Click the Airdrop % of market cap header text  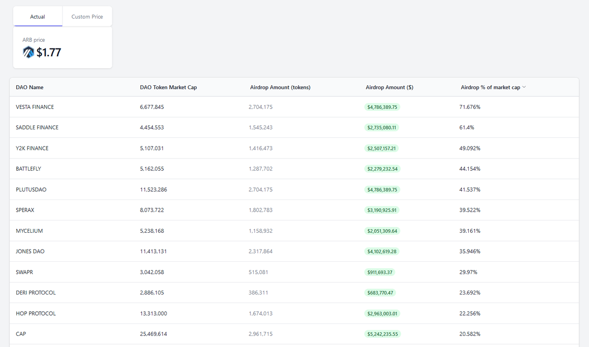[490, 87]
